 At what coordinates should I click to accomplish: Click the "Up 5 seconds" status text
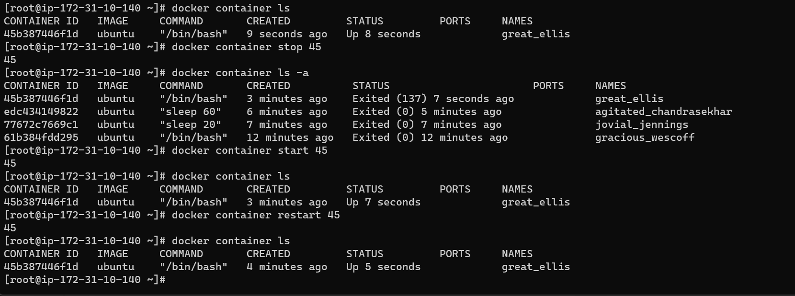point(384,267)
